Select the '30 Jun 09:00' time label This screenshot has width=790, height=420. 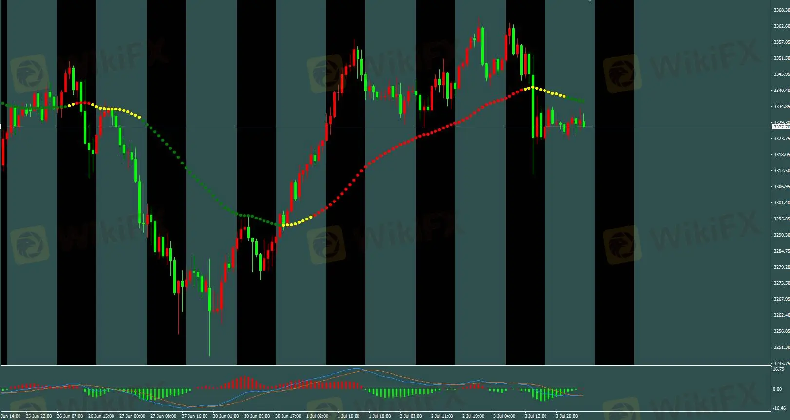point(257,416)
